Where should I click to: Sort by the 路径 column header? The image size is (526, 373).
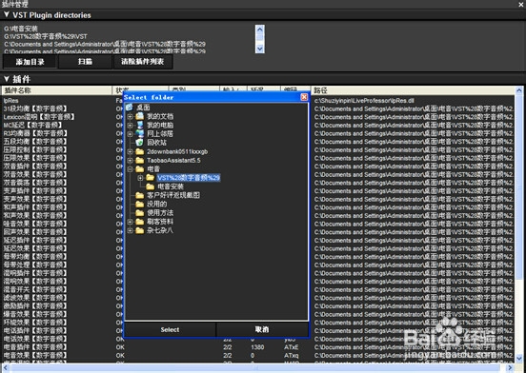click(x=413, y=90)
